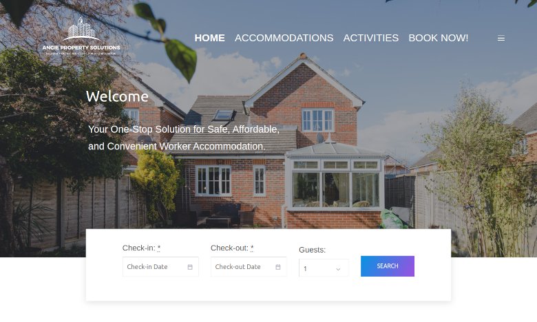Expand the Guests chevron arrow
This screenshot has height=322, width=537.
(338, 269)
